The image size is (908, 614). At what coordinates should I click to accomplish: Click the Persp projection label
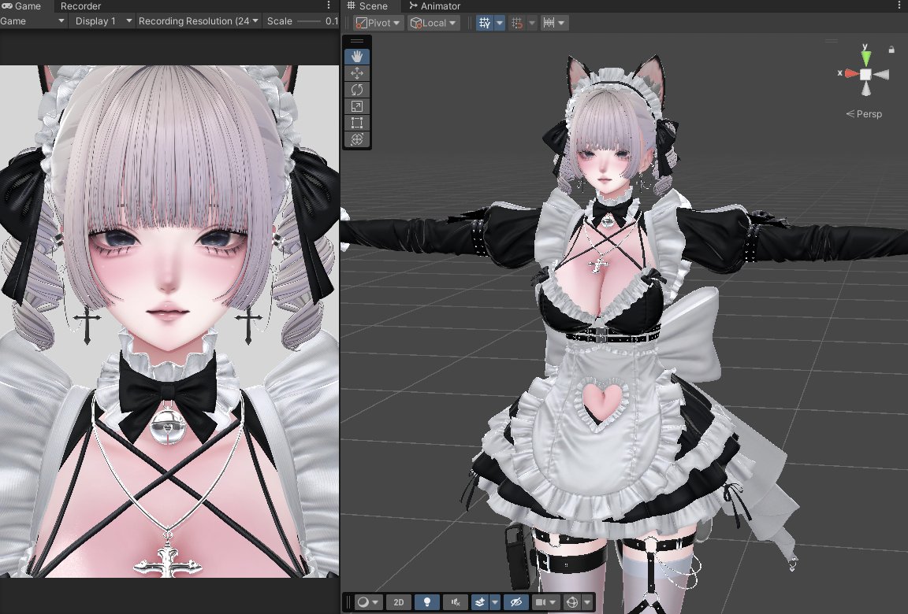pos(864,114)
